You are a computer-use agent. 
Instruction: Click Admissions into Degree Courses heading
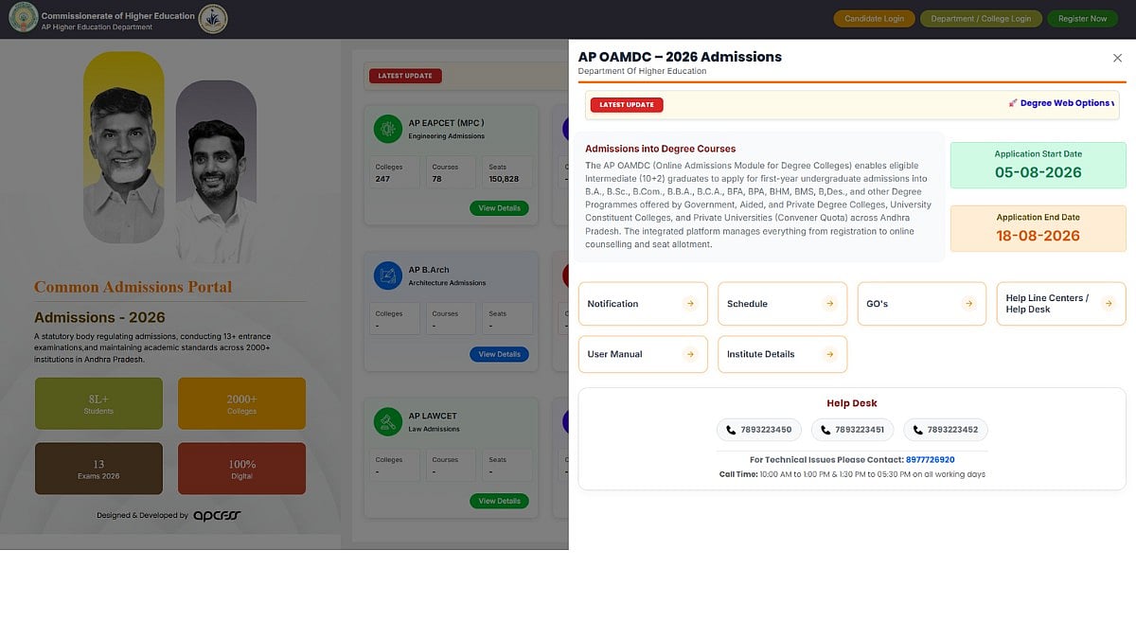pos(660,149)
